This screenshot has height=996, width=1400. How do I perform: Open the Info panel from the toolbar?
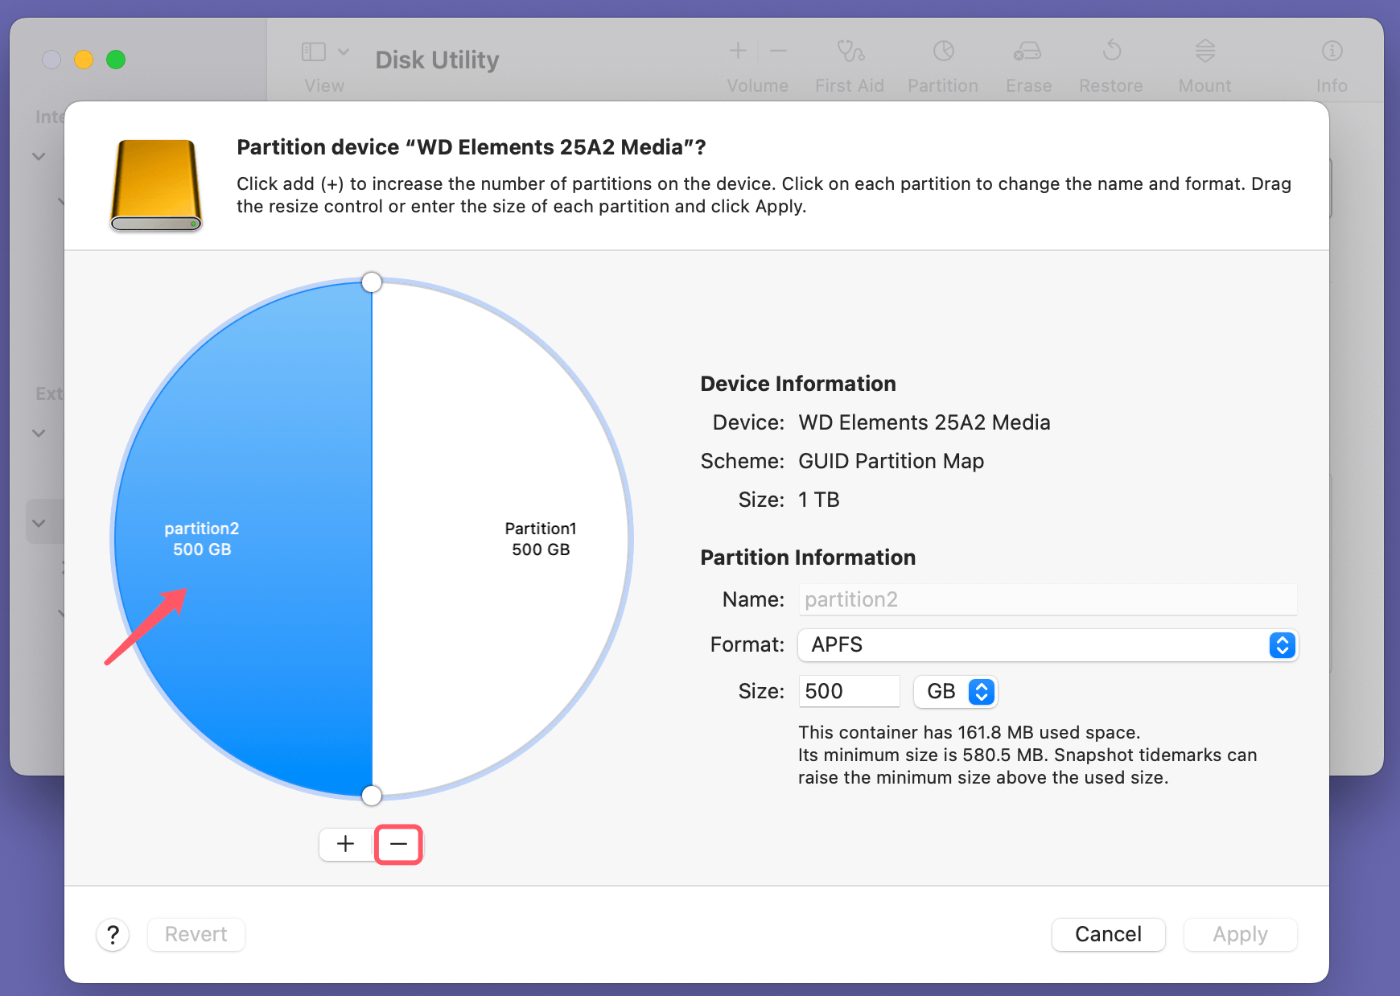(1331, 64)
